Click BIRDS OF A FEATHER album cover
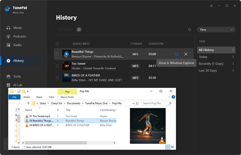This screenshot has height=155, width=241. click(66, 78)
